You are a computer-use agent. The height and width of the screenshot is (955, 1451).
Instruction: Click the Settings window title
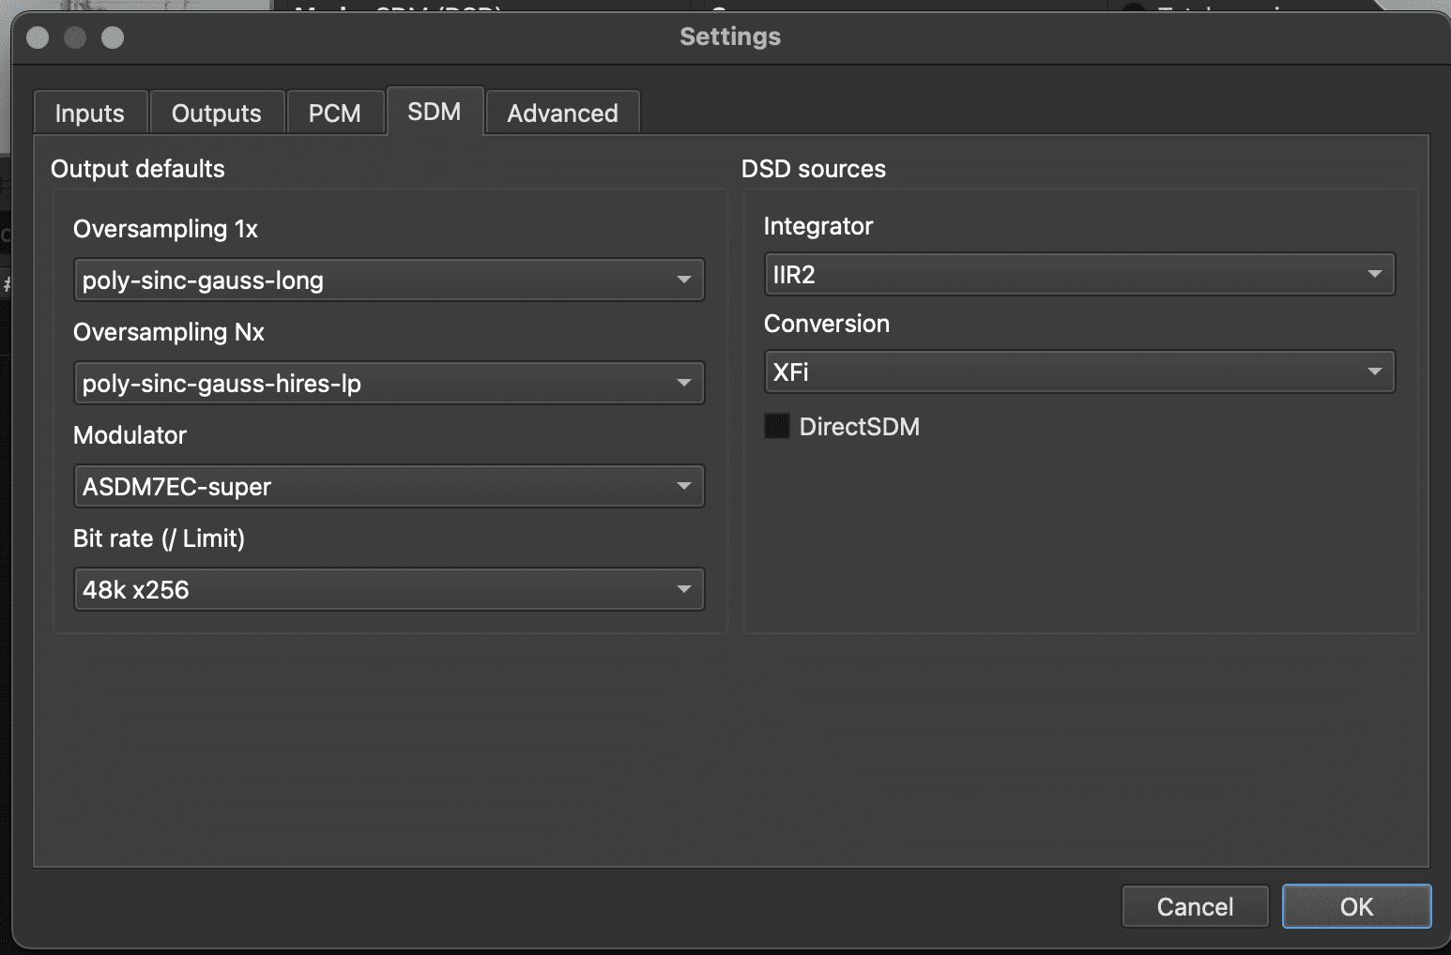coord(730,37)
